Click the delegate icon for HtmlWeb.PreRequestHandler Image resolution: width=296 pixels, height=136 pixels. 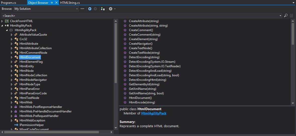tap(16, 116)
